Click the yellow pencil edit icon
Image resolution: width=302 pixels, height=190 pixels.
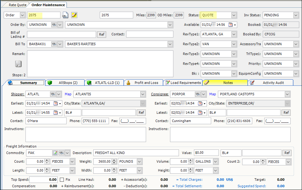pos(74,15)
